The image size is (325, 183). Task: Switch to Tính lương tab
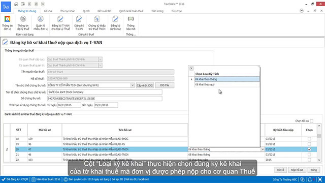click(x=157, y=11)
